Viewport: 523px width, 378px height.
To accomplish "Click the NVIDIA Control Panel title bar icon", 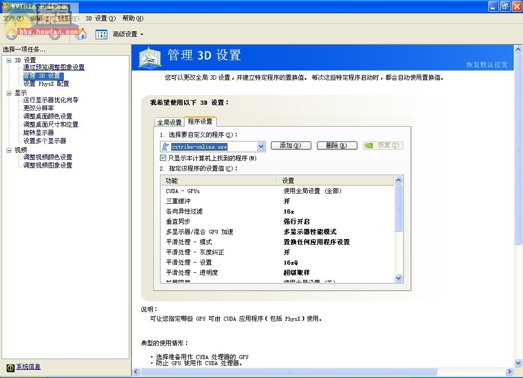I will pos(5,6).
